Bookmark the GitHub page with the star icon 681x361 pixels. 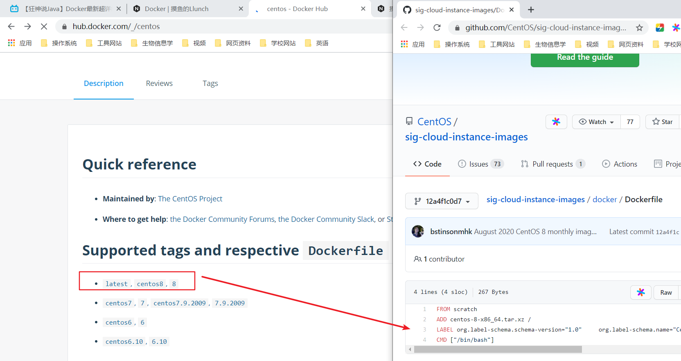pos(639,27)
